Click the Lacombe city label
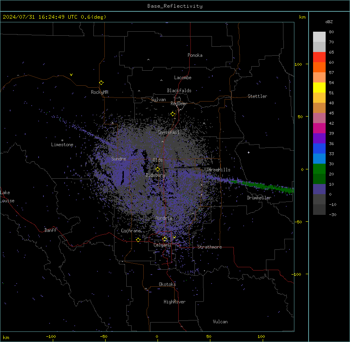The height and width of the screenshot is (342, 350). point(183,78)
